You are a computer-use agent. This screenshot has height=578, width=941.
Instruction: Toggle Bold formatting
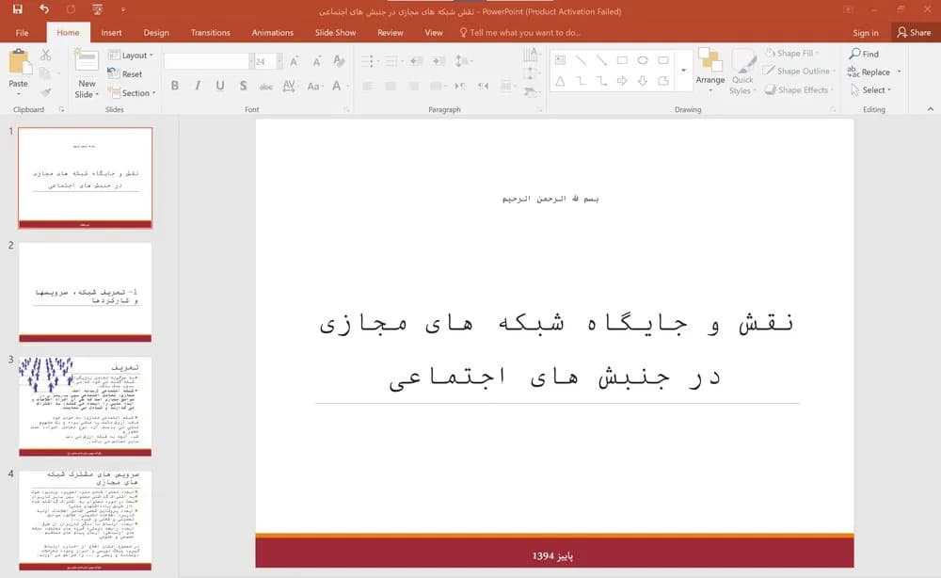pyautogui.click(x=175, y=86)
